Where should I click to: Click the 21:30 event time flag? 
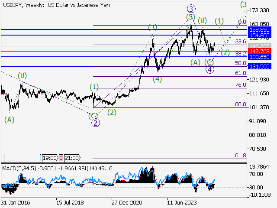click(x=72, y=159)
